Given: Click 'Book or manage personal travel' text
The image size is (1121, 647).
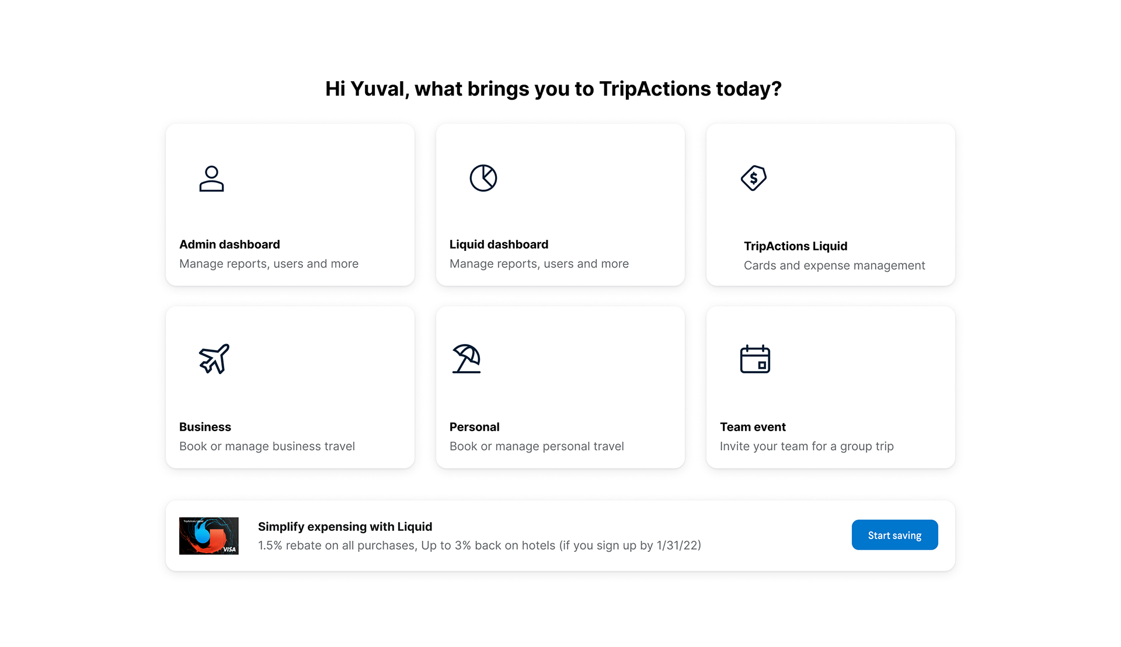Looking at the screenshot, I should 537,446.
